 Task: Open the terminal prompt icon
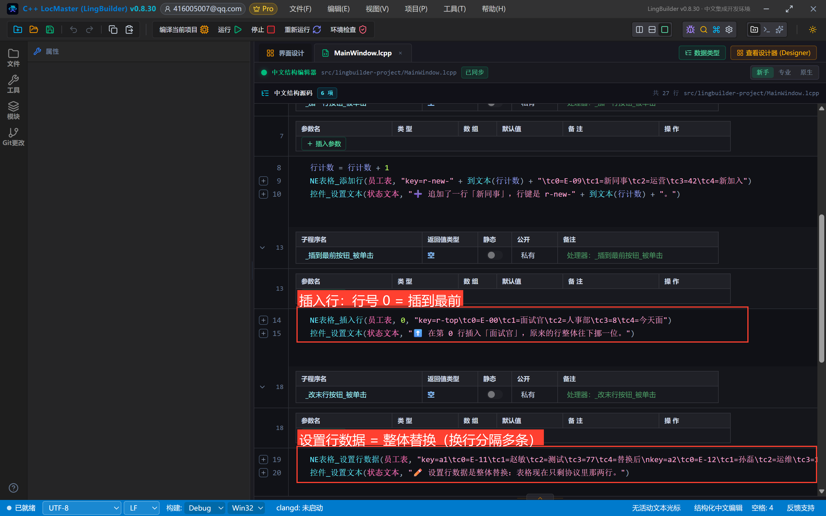point(767,30)
